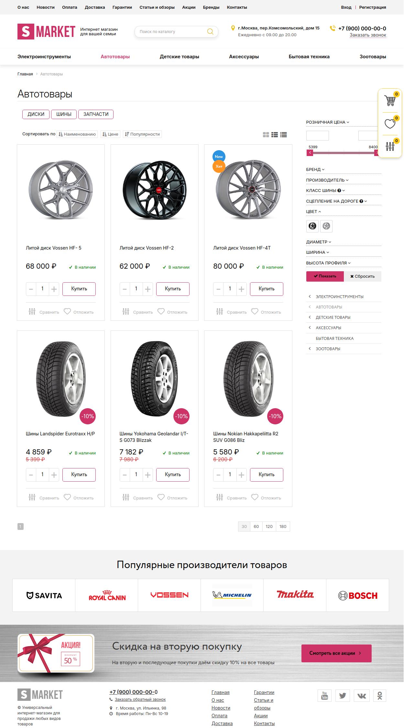The image size is (414, 728).
Task: Open the floating compare sliders icon
Action: 390,146
